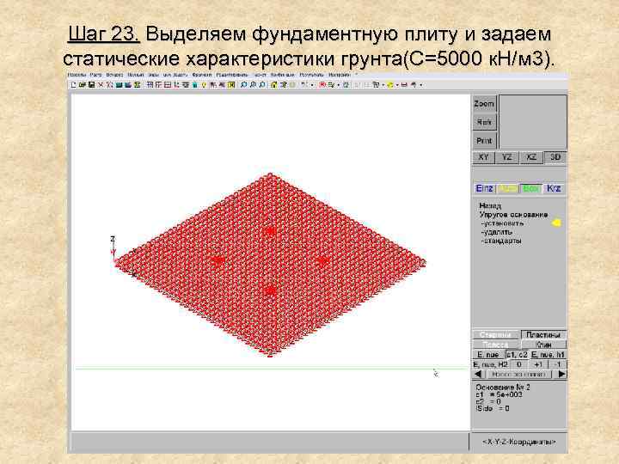Click the yellow marker beside -установить
Image resolution: width=619 pixels, height=464 pixels.
click(x=556, y=223)
